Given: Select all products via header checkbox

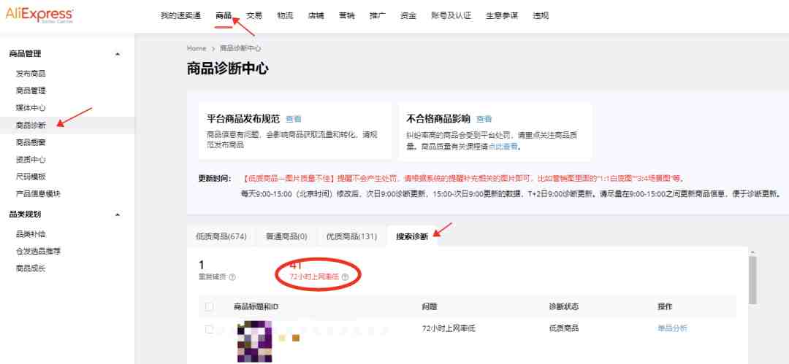Looking at the screenshot, I should 209,306.
